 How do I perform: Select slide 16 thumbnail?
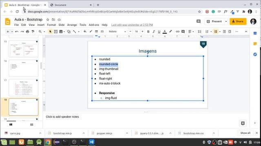pyautogui.click(x=24, y=68)
